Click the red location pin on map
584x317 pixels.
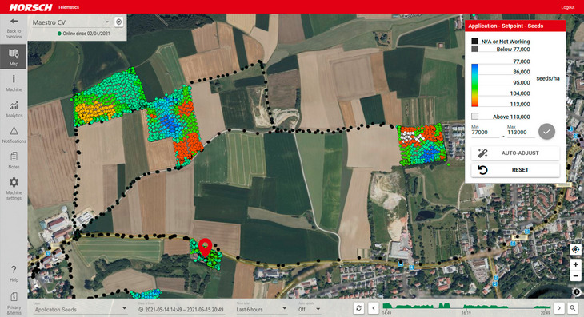206,248
